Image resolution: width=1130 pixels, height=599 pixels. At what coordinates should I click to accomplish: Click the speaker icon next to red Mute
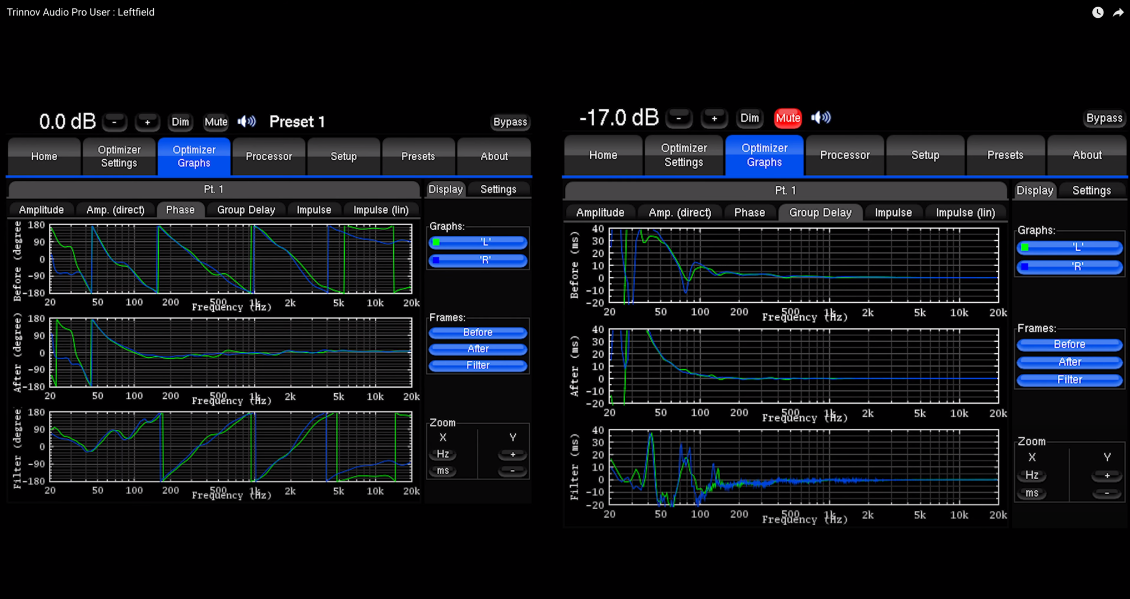pyautogui.click(x=821, y=118)
